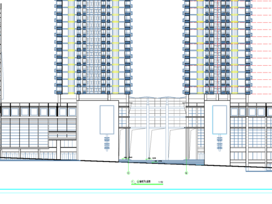Screen dimensions: 272x204
Task: Click the first circled number in drawing title
Action: (133, 182)
